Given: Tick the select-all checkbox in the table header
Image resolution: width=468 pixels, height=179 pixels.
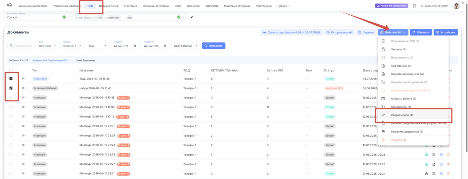Looking at the screenshot, I should (11, 70).
